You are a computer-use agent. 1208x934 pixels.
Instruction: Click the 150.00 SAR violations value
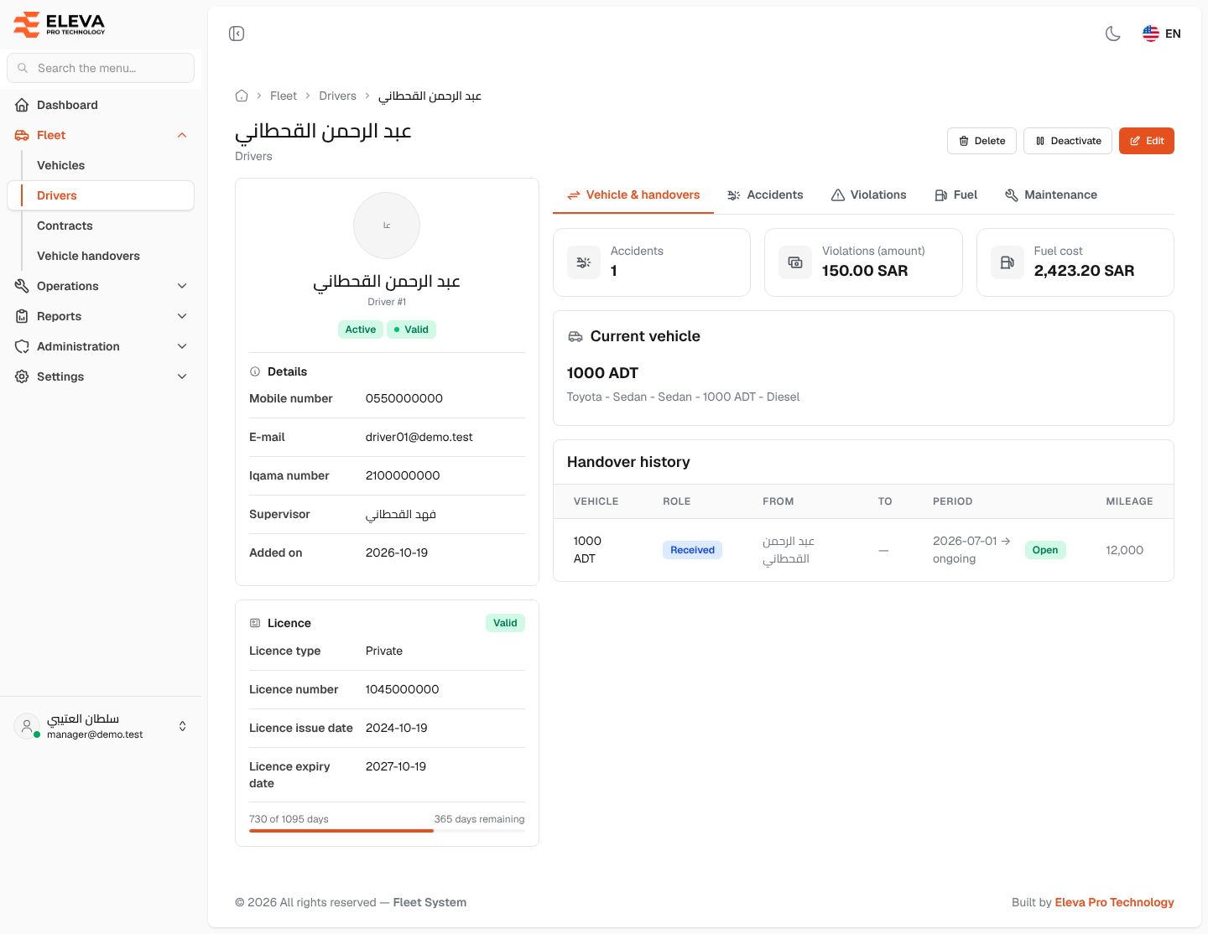865,271
